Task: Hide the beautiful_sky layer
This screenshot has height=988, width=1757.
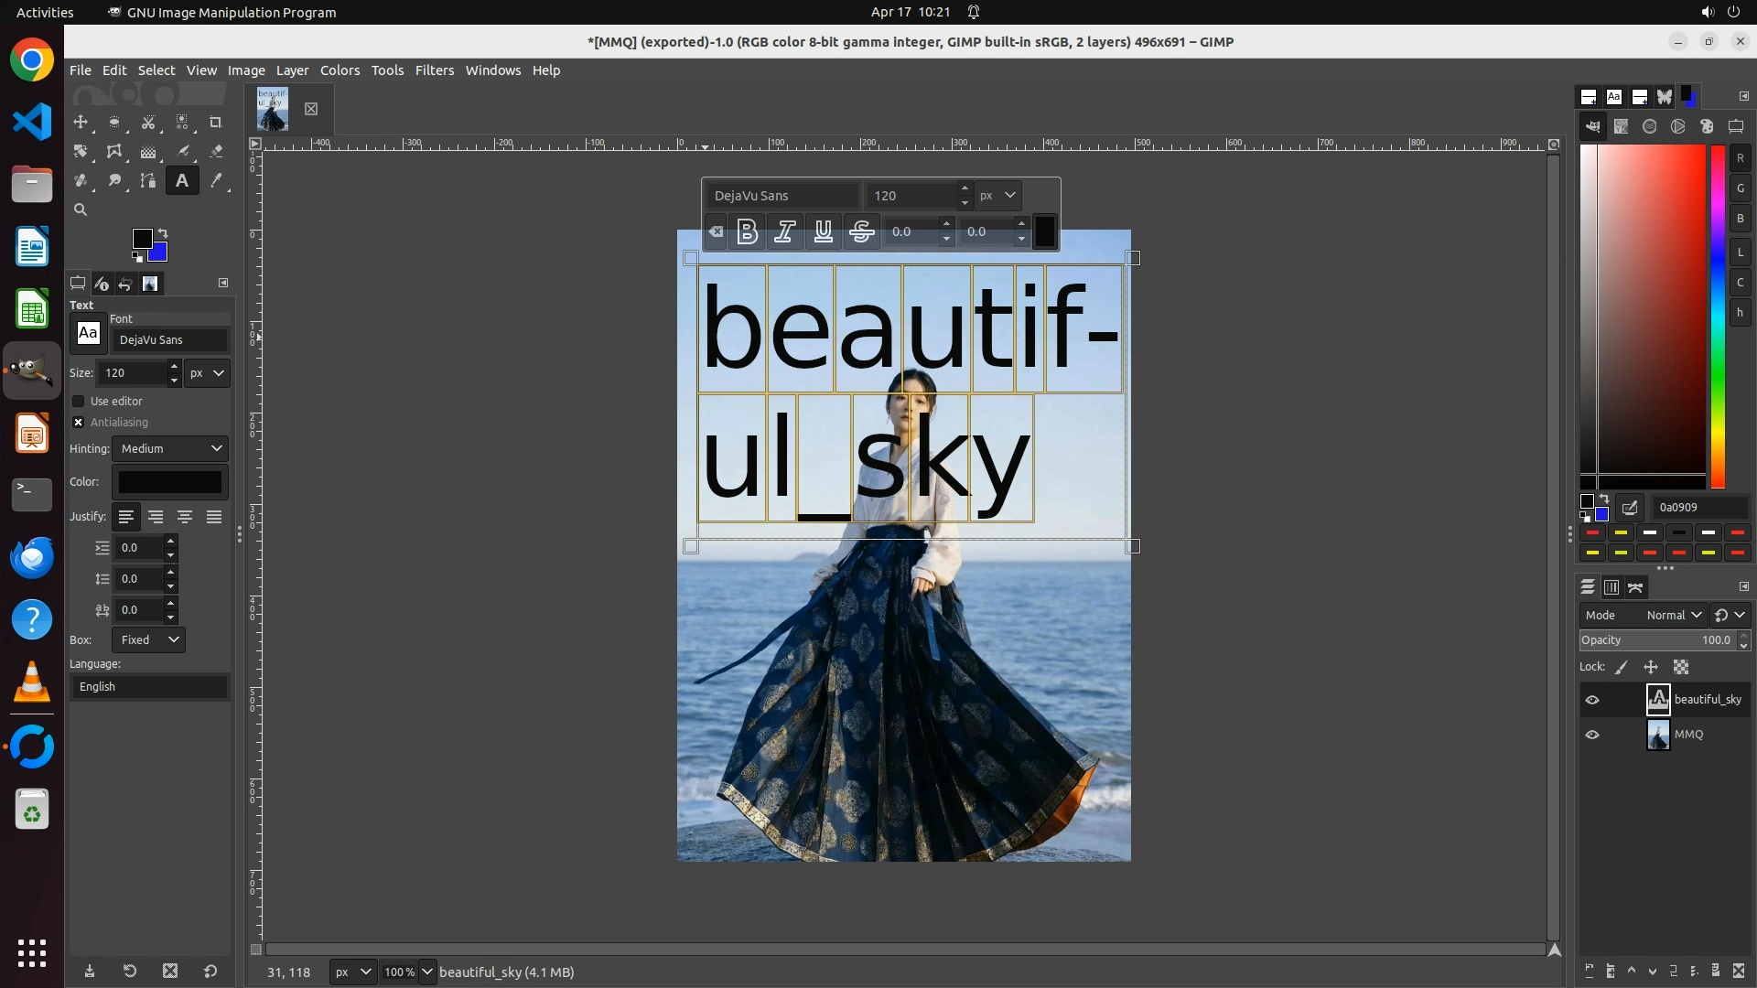Action: [1592, 700]
